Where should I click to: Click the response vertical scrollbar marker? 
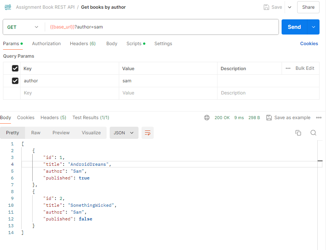(320, 161)
